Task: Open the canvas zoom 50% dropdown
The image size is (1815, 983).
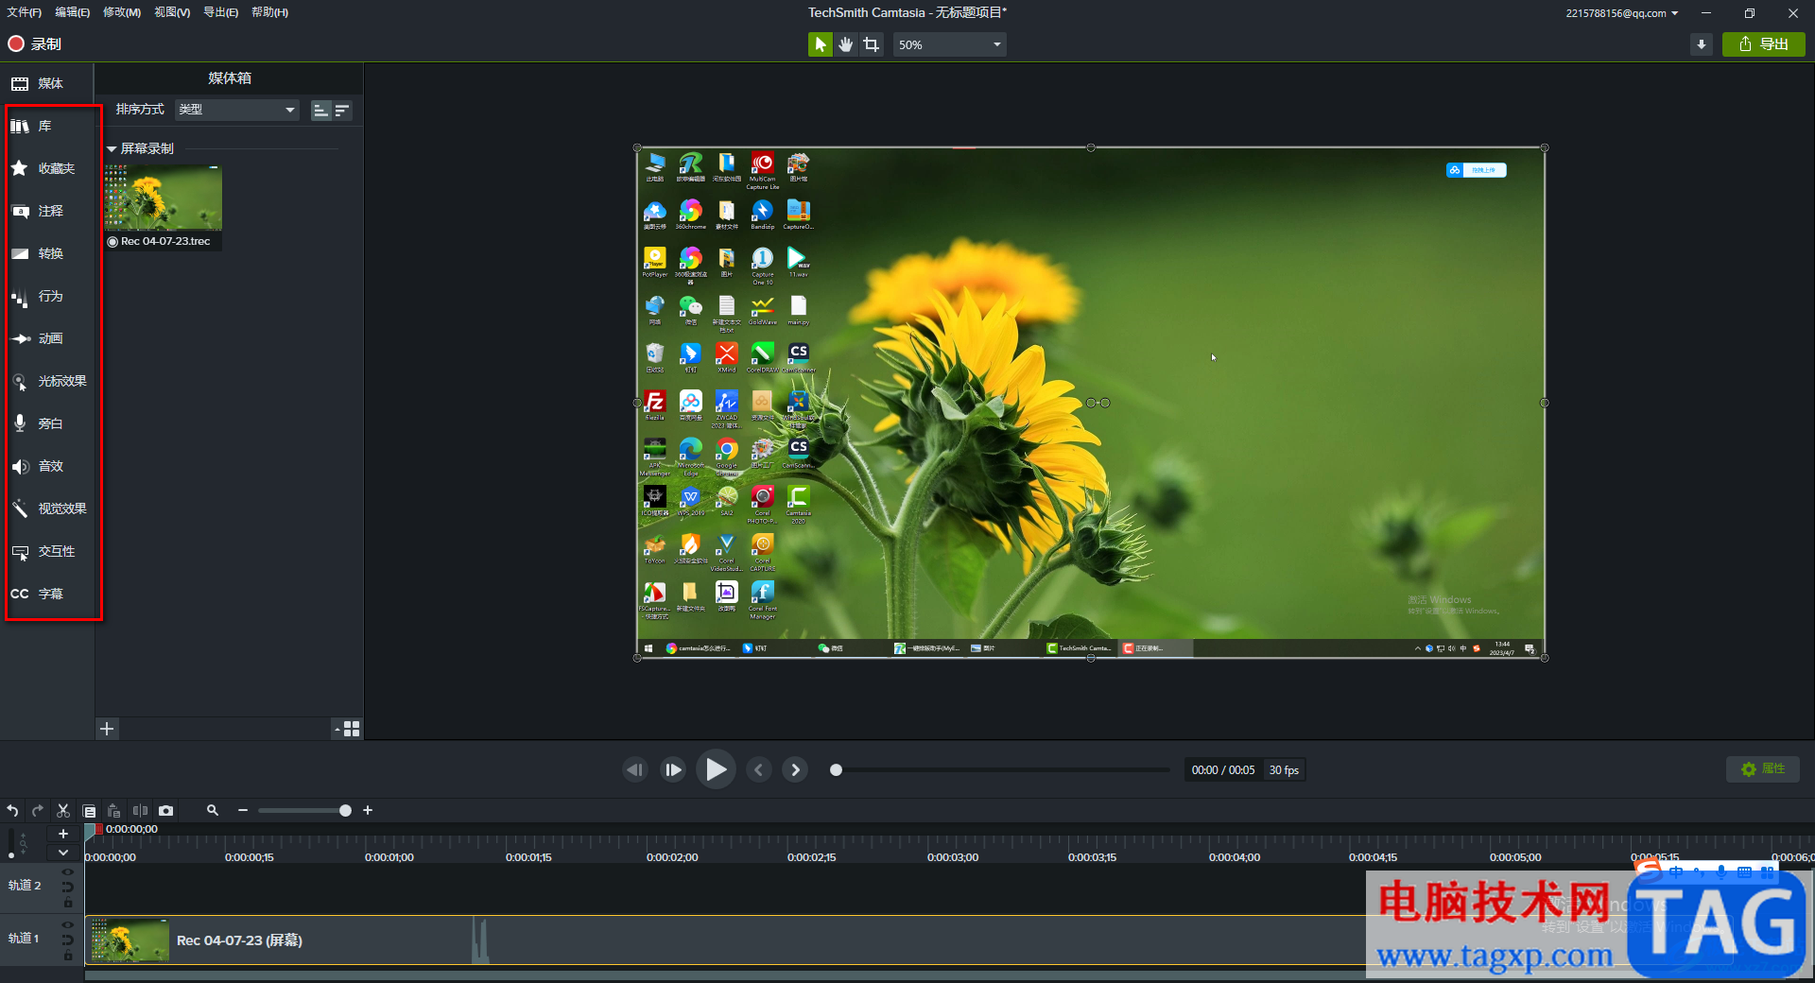Action: coord(949,44)
